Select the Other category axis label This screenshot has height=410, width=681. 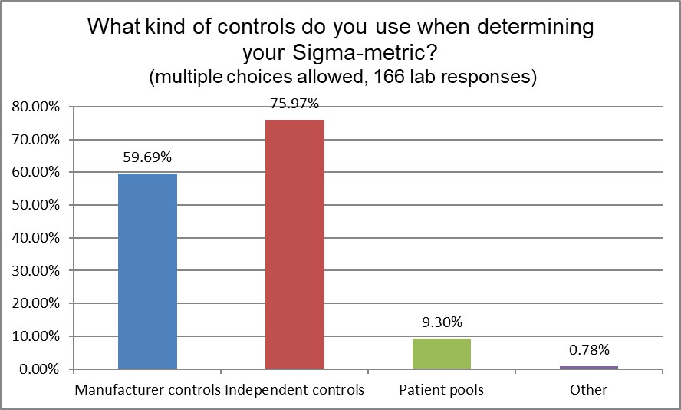(588, 390)
